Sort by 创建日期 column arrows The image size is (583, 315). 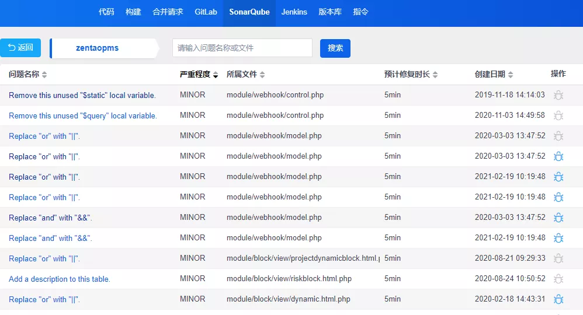click(511, 75)
